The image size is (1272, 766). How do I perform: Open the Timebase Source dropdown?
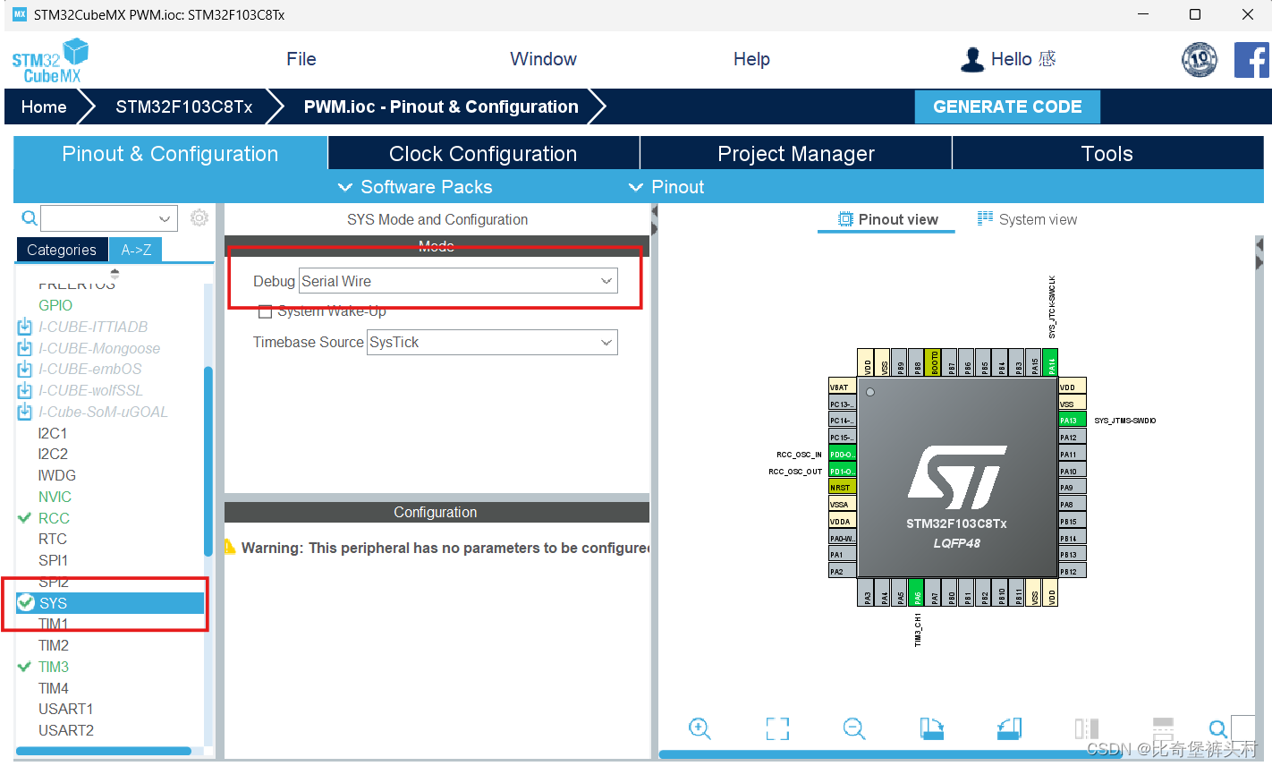tap(492, 342)
